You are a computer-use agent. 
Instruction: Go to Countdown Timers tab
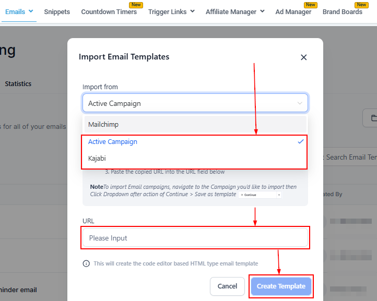pyautogui.click(x=109, y=11)
